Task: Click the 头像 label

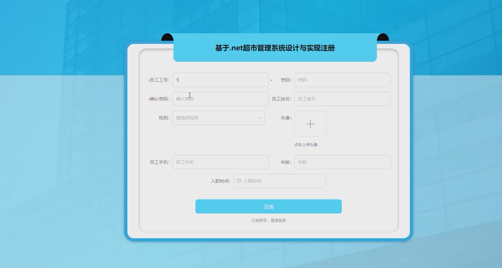Action: 286,118
